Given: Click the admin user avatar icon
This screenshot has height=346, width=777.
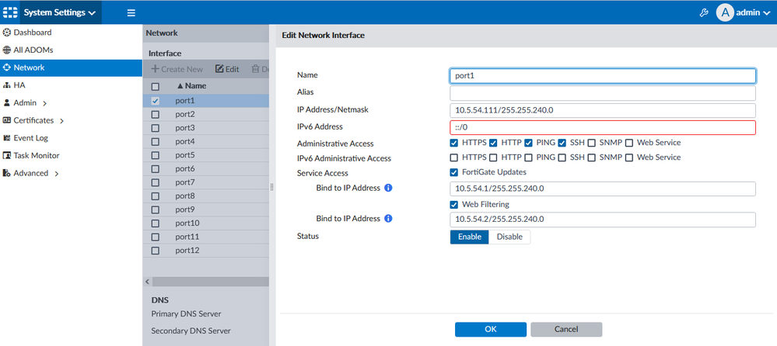Looking at the screenshot, I should [725, 12].
